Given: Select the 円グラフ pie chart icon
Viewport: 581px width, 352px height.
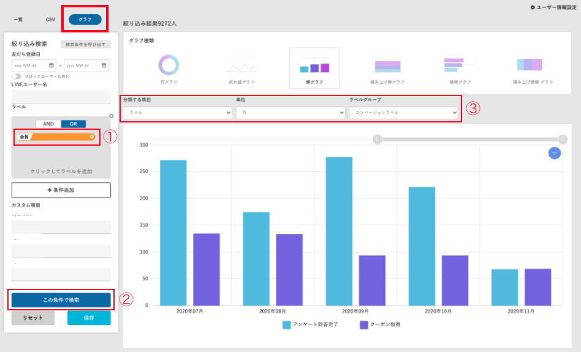Looking at the screenshot, I should (x=169, y=66).
